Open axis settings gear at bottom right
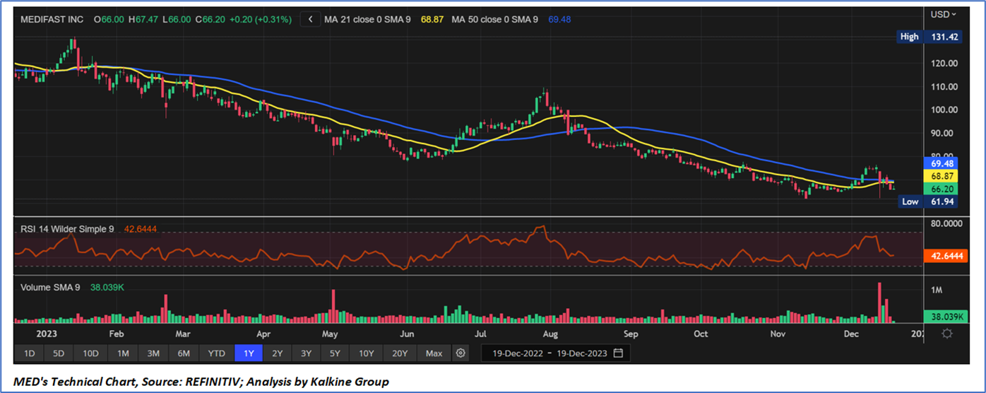 click(x=948, y=333)
